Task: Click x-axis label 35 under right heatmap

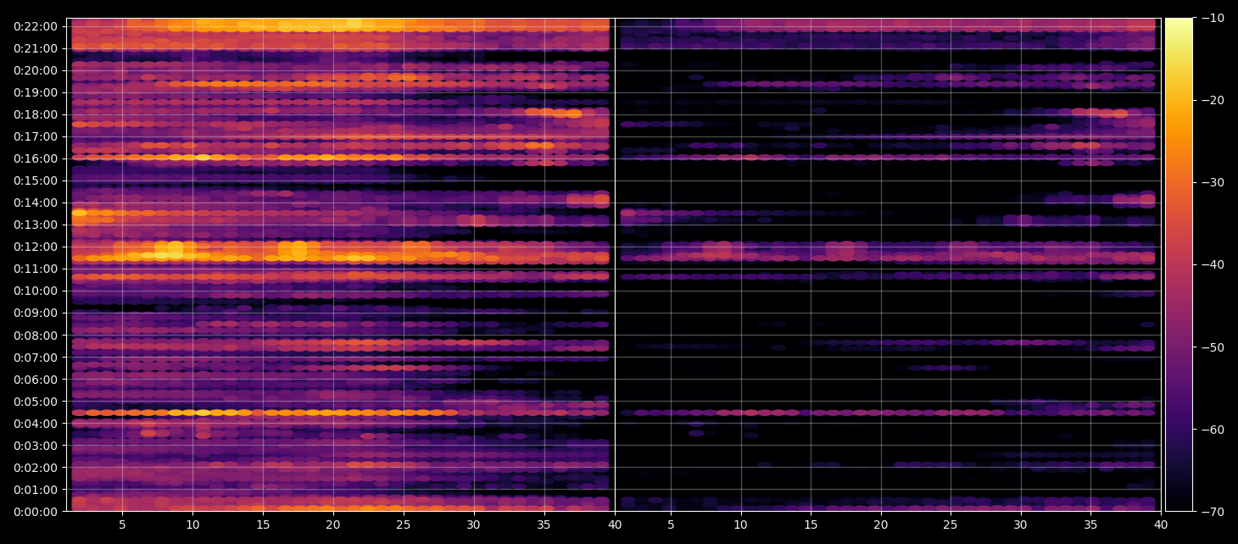Action: [1090, 525]
